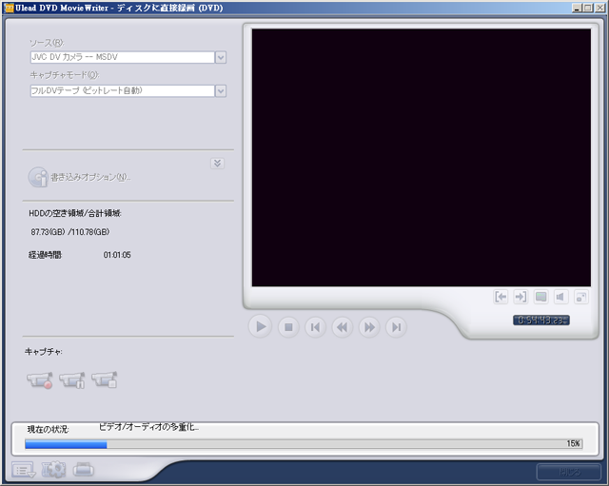Click the JVC DV カメラ source field
Screen dimensions: 609x486
click(x=123, y=57)
